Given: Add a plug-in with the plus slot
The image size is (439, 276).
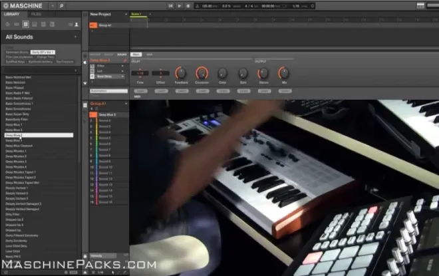Looking at the screenshot, I should pyautogui.click(x=92, y=81).
